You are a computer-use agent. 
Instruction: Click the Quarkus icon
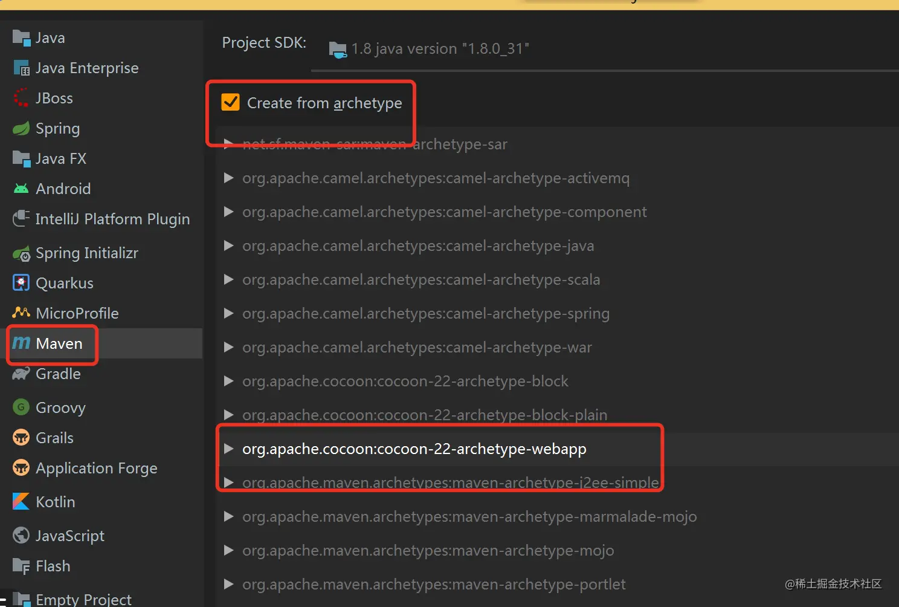21,283
